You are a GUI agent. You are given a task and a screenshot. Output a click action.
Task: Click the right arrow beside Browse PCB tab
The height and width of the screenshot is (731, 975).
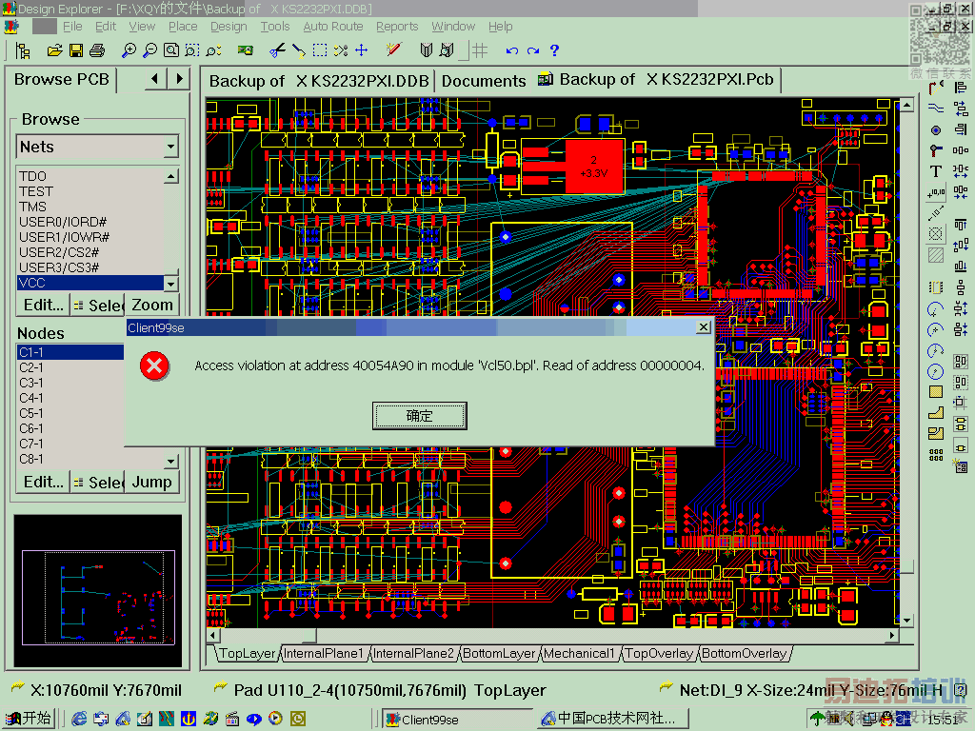tap(180, 80)
